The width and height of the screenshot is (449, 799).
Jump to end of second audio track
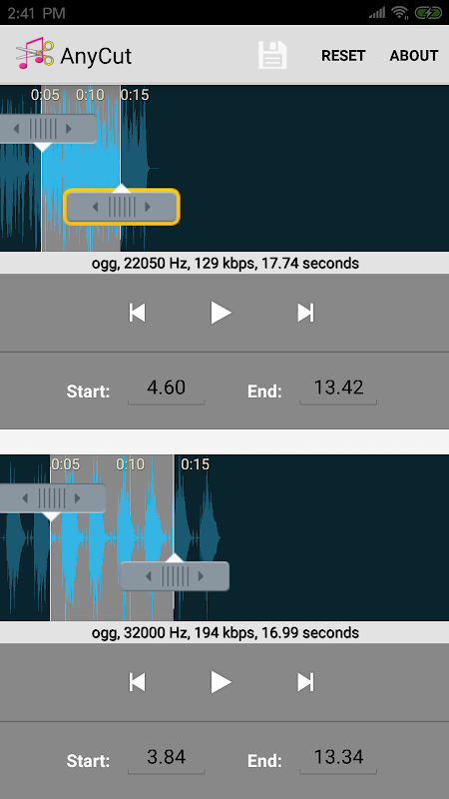pos(305,682)
